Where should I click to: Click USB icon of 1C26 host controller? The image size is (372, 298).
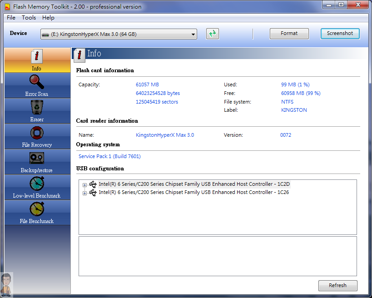coord(93,193)
